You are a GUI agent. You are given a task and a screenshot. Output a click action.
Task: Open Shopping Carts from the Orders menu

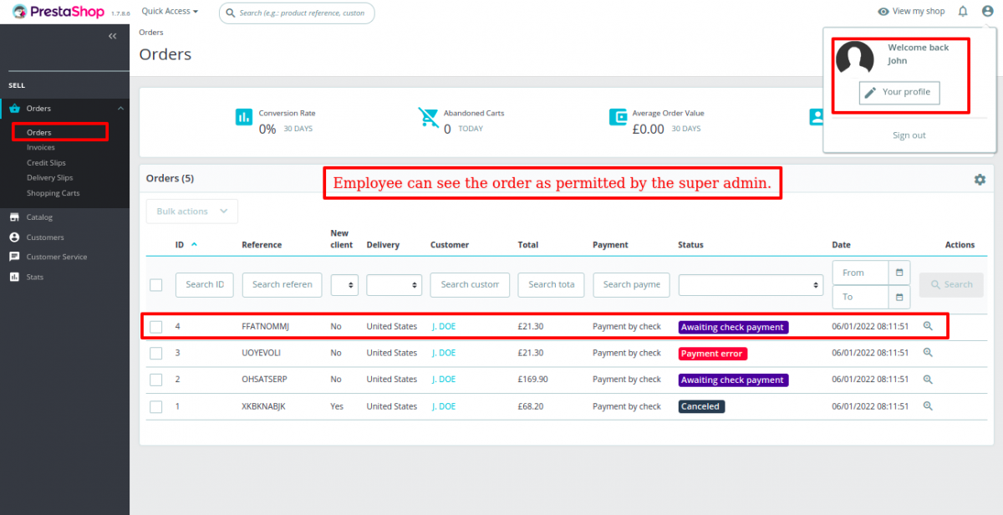tap(54, 192)
